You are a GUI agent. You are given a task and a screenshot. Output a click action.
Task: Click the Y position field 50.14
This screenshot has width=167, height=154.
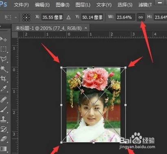[92, 17]
